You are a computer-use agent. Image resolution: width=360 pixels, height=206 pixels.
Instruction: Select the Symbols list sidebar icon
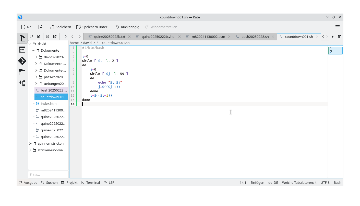22,50
